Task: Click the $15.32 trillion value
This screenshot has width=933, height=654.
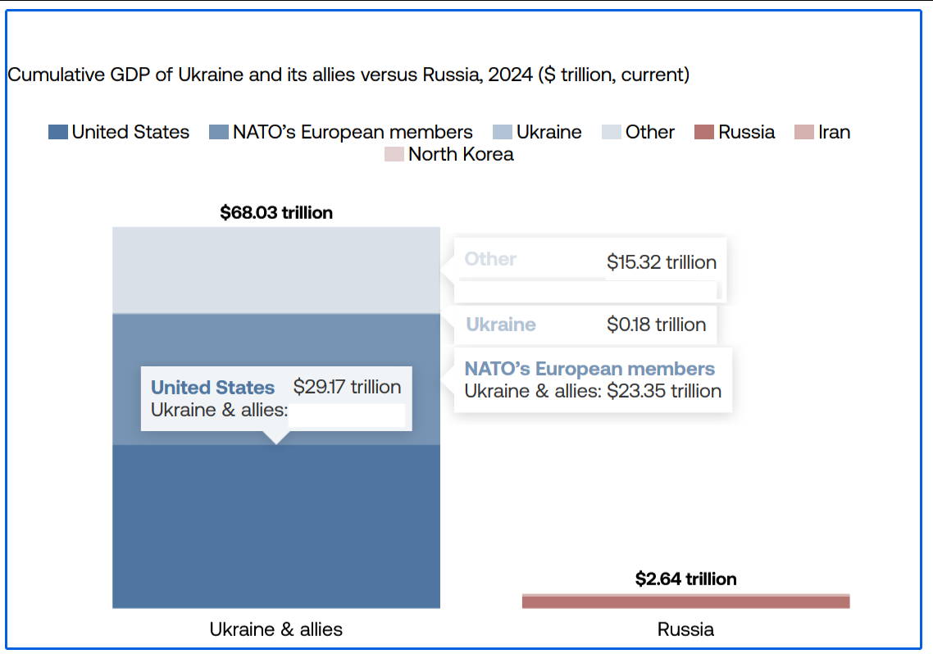Action: pos(661,261)
